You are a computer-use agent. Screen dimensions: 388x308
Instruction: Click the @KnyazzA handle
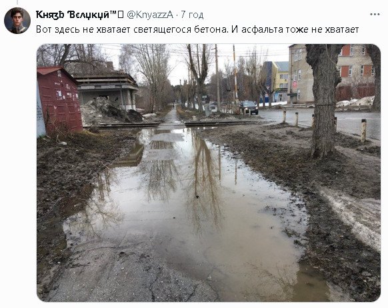[x=150, y=15]
